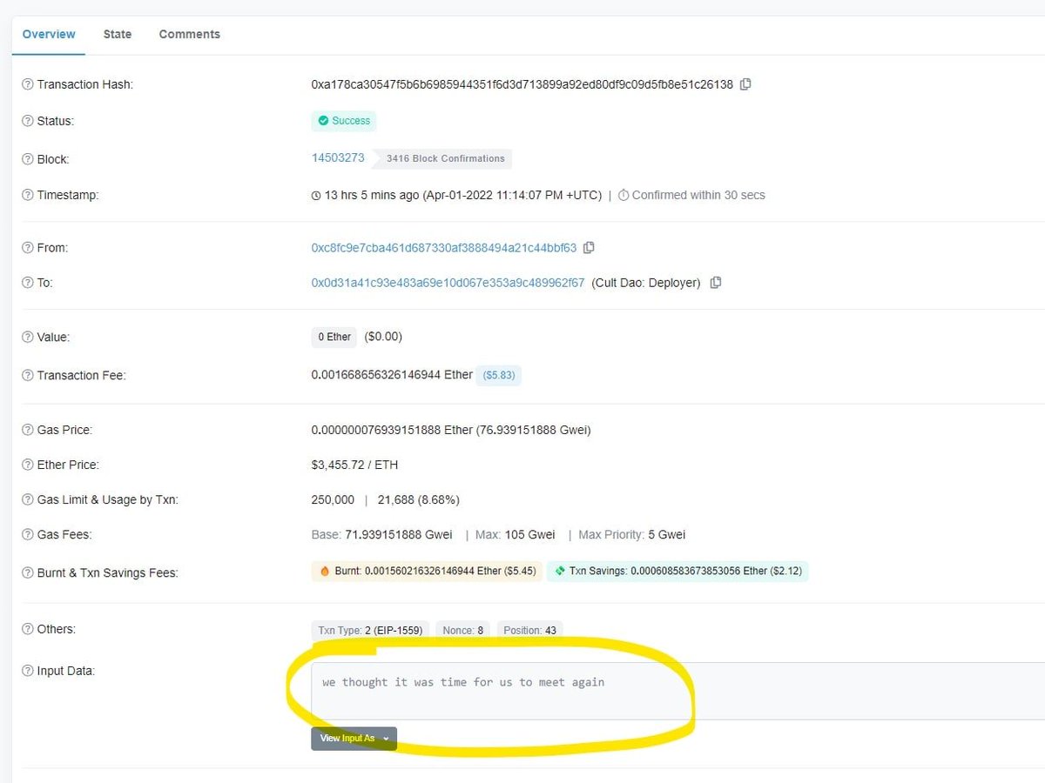Click help icon beside Gas Price
1045x783 pixels.
[x=28, y=430]
